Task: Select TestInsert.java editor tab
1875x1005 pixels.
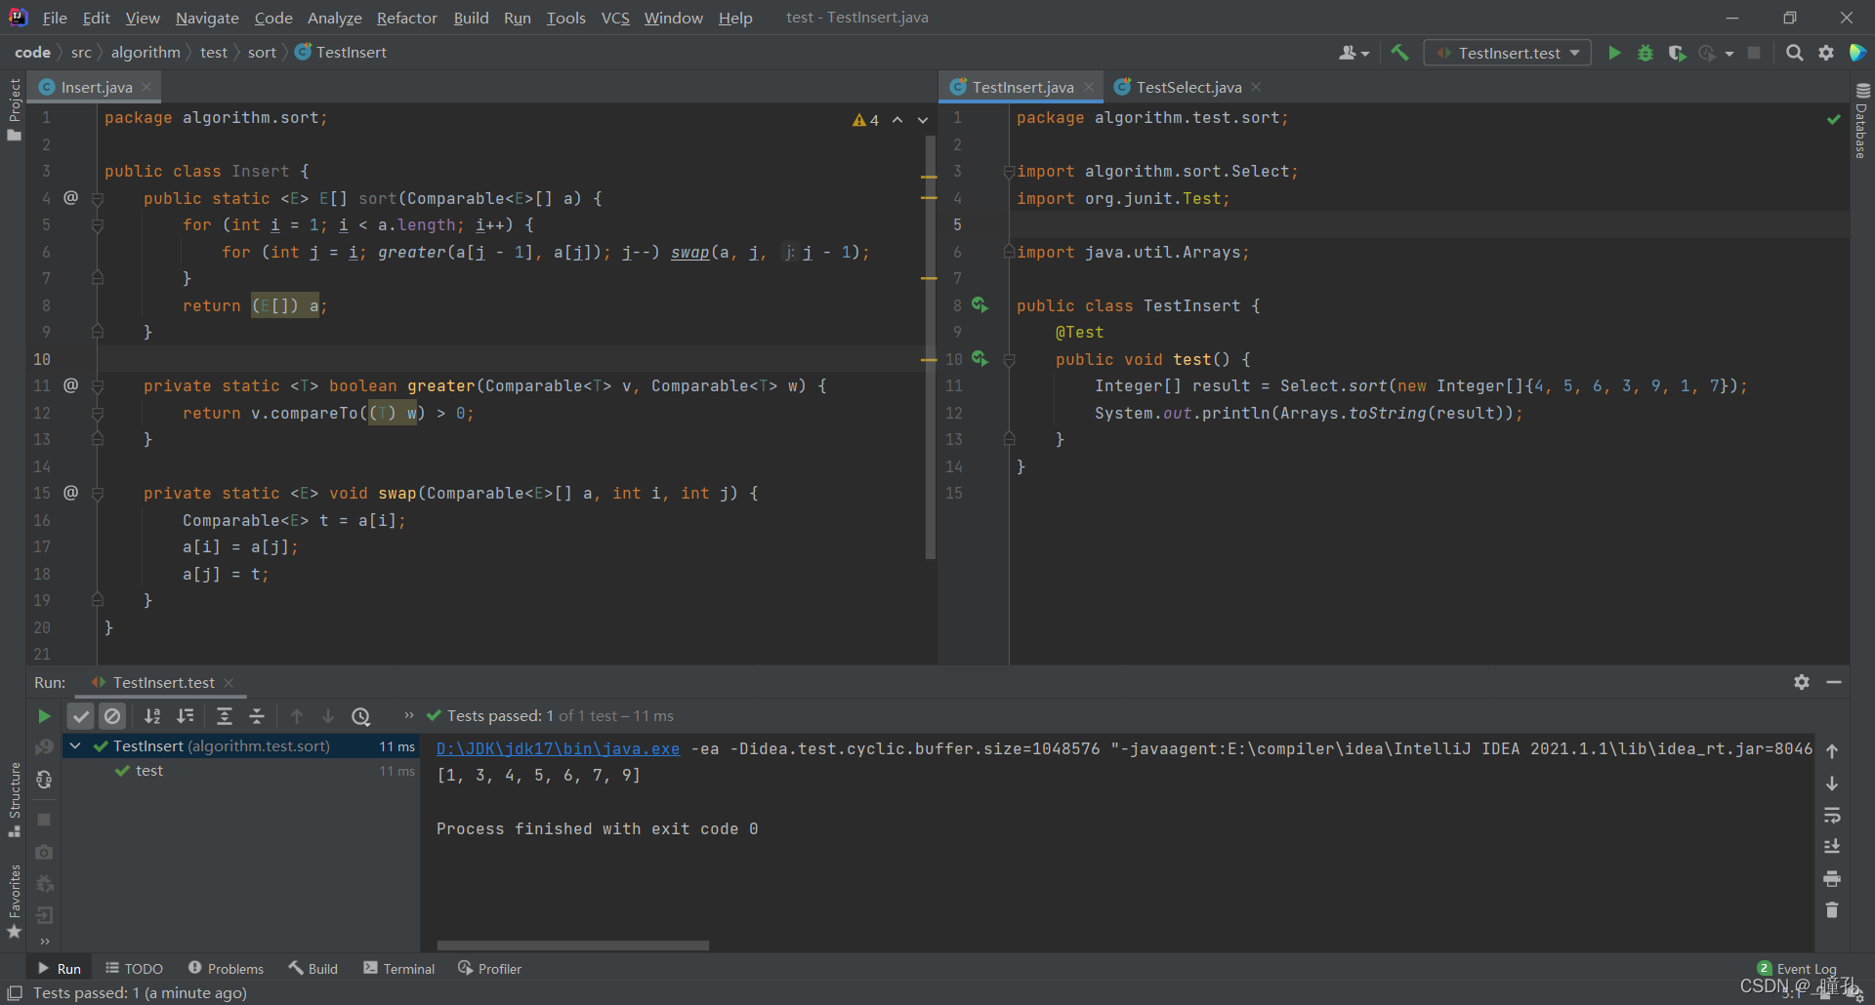Action: tap(1021, 87)
